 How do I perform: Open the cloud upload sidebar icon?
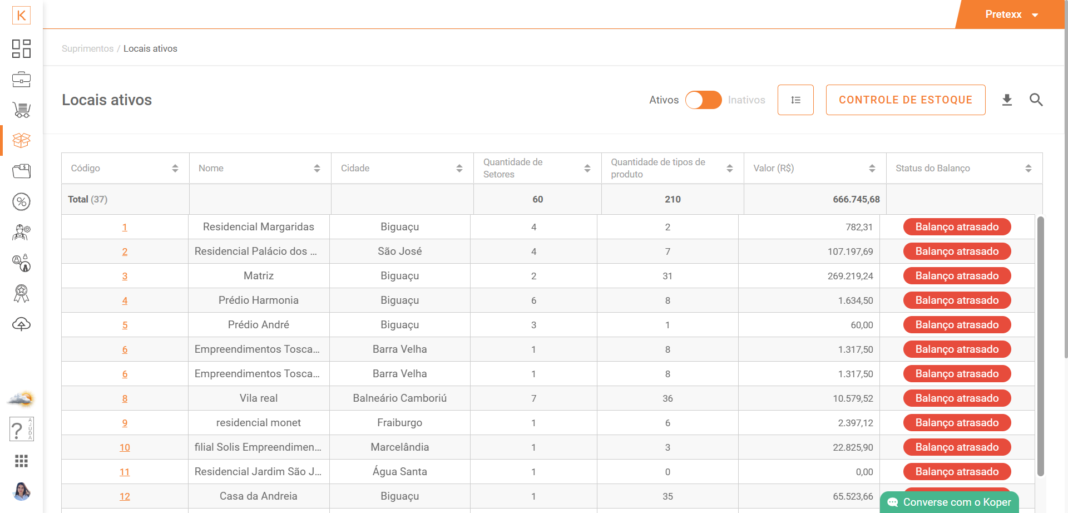(x=21, y=324)
